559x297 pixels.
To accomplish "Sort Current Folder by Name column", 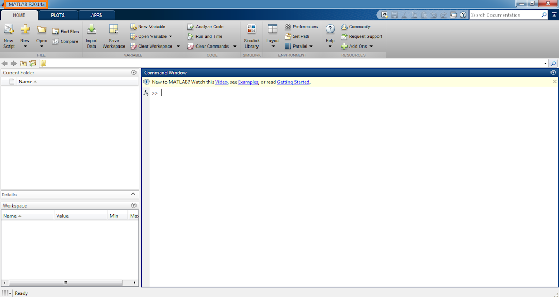I will 28,82.
